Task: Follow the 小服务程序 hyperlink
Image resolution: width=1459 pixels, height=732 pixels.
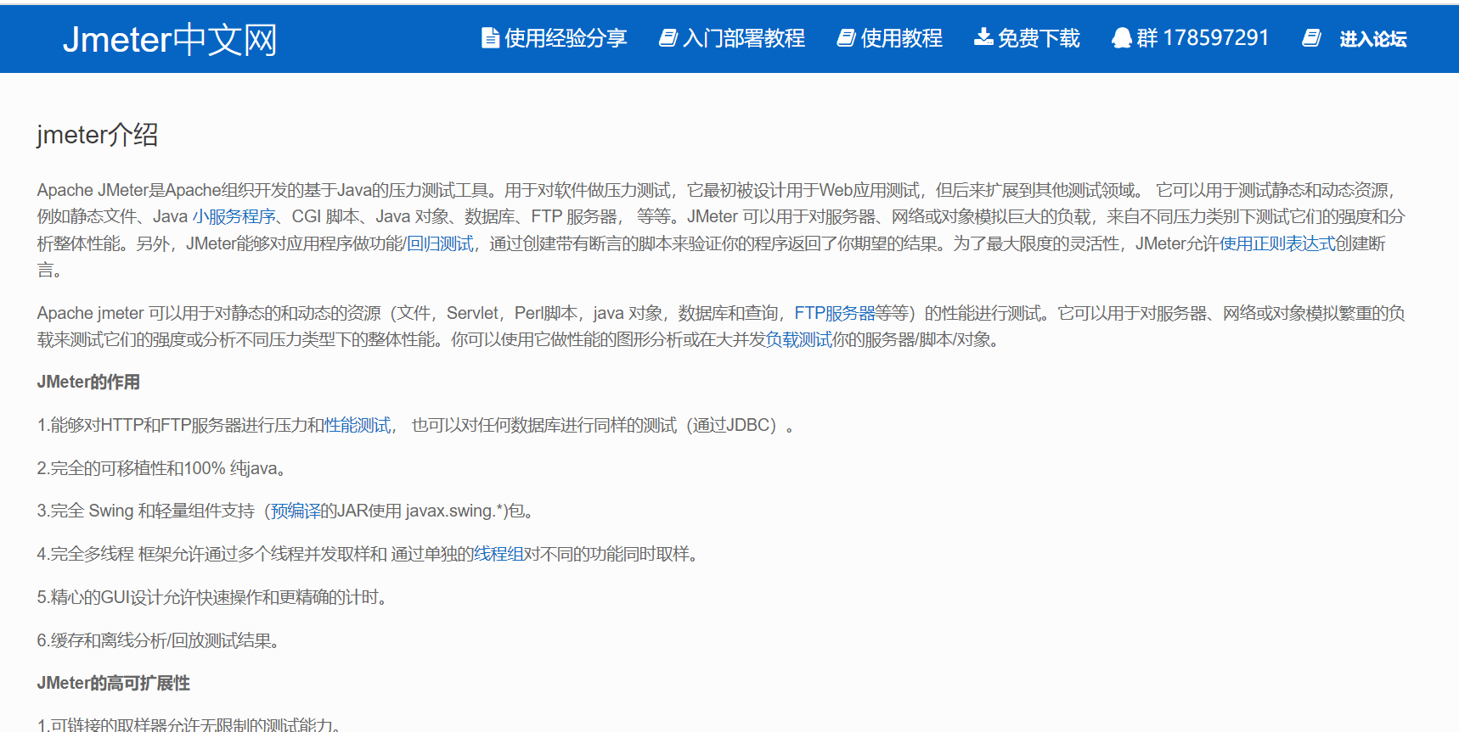Action: click(234, 217)
